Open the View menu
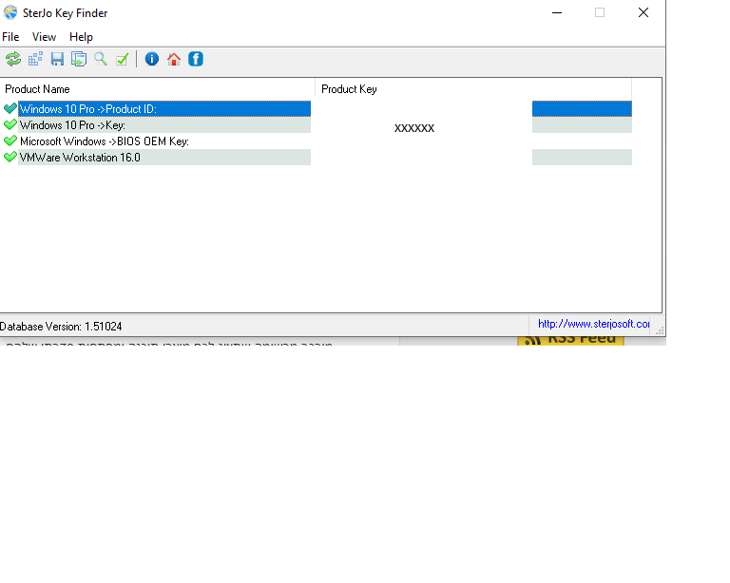Viewport: 730px width, 583px height. pos(44,37)
